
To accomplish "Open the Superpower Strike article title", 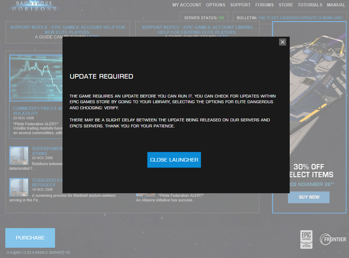I will pyautogui.click(x=47, y=151).
